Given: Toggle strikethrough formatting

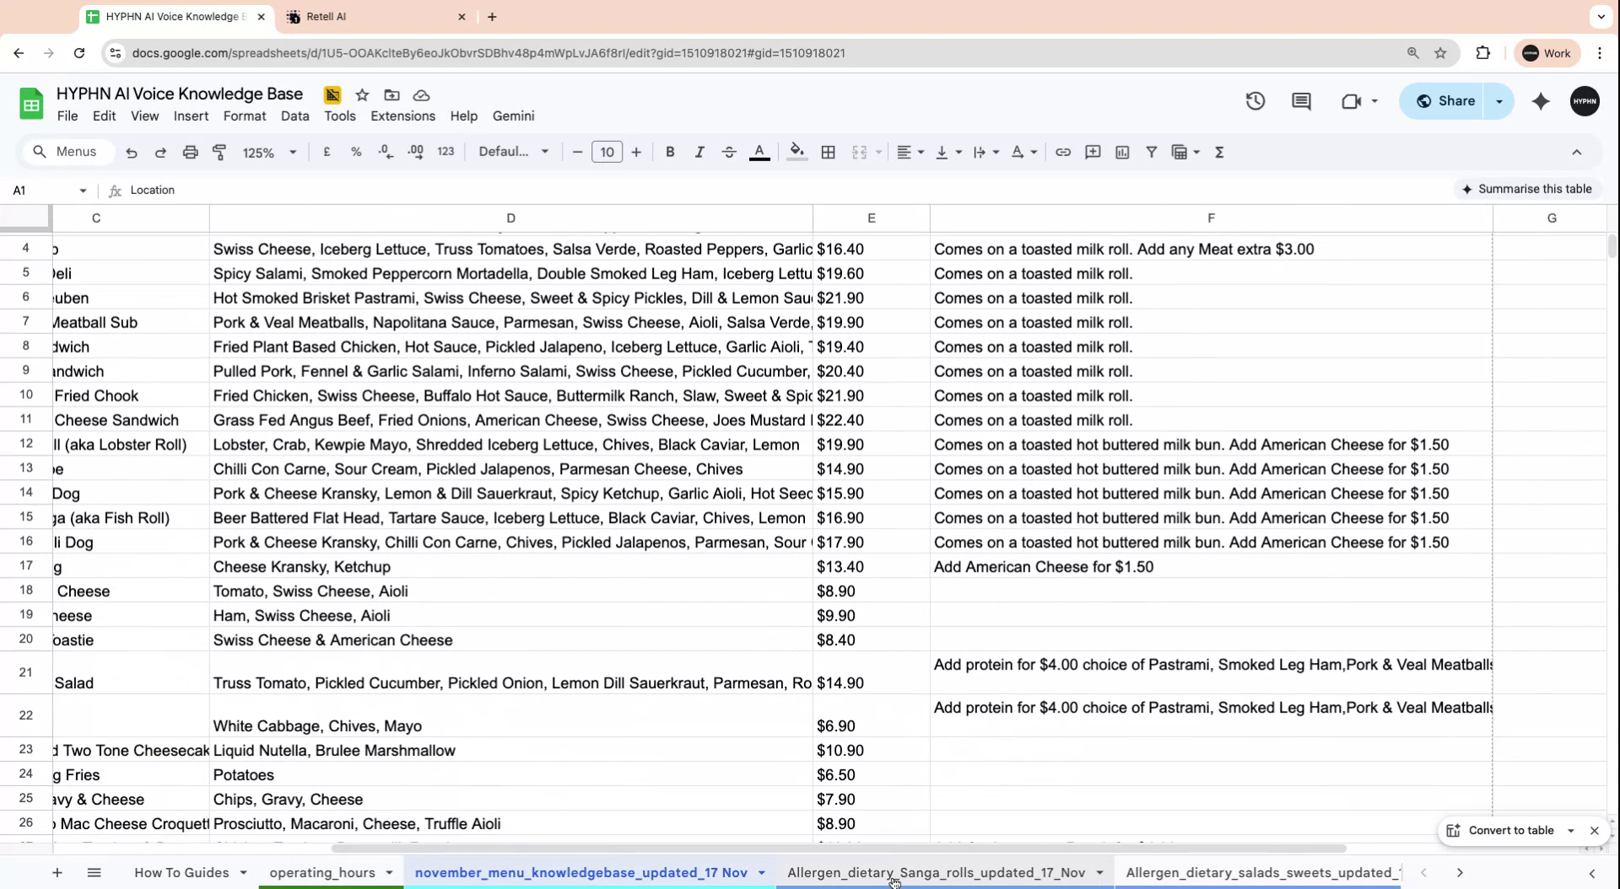Looking at the screenshot, I should (729, 152).
